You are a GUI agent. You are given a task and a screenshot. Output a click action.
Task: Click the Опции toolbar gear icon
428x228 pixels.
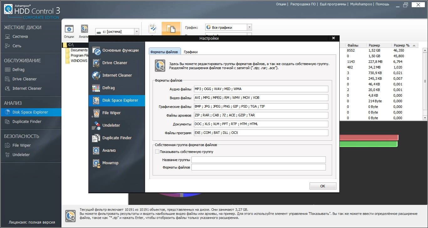click(x=69, y=29)
